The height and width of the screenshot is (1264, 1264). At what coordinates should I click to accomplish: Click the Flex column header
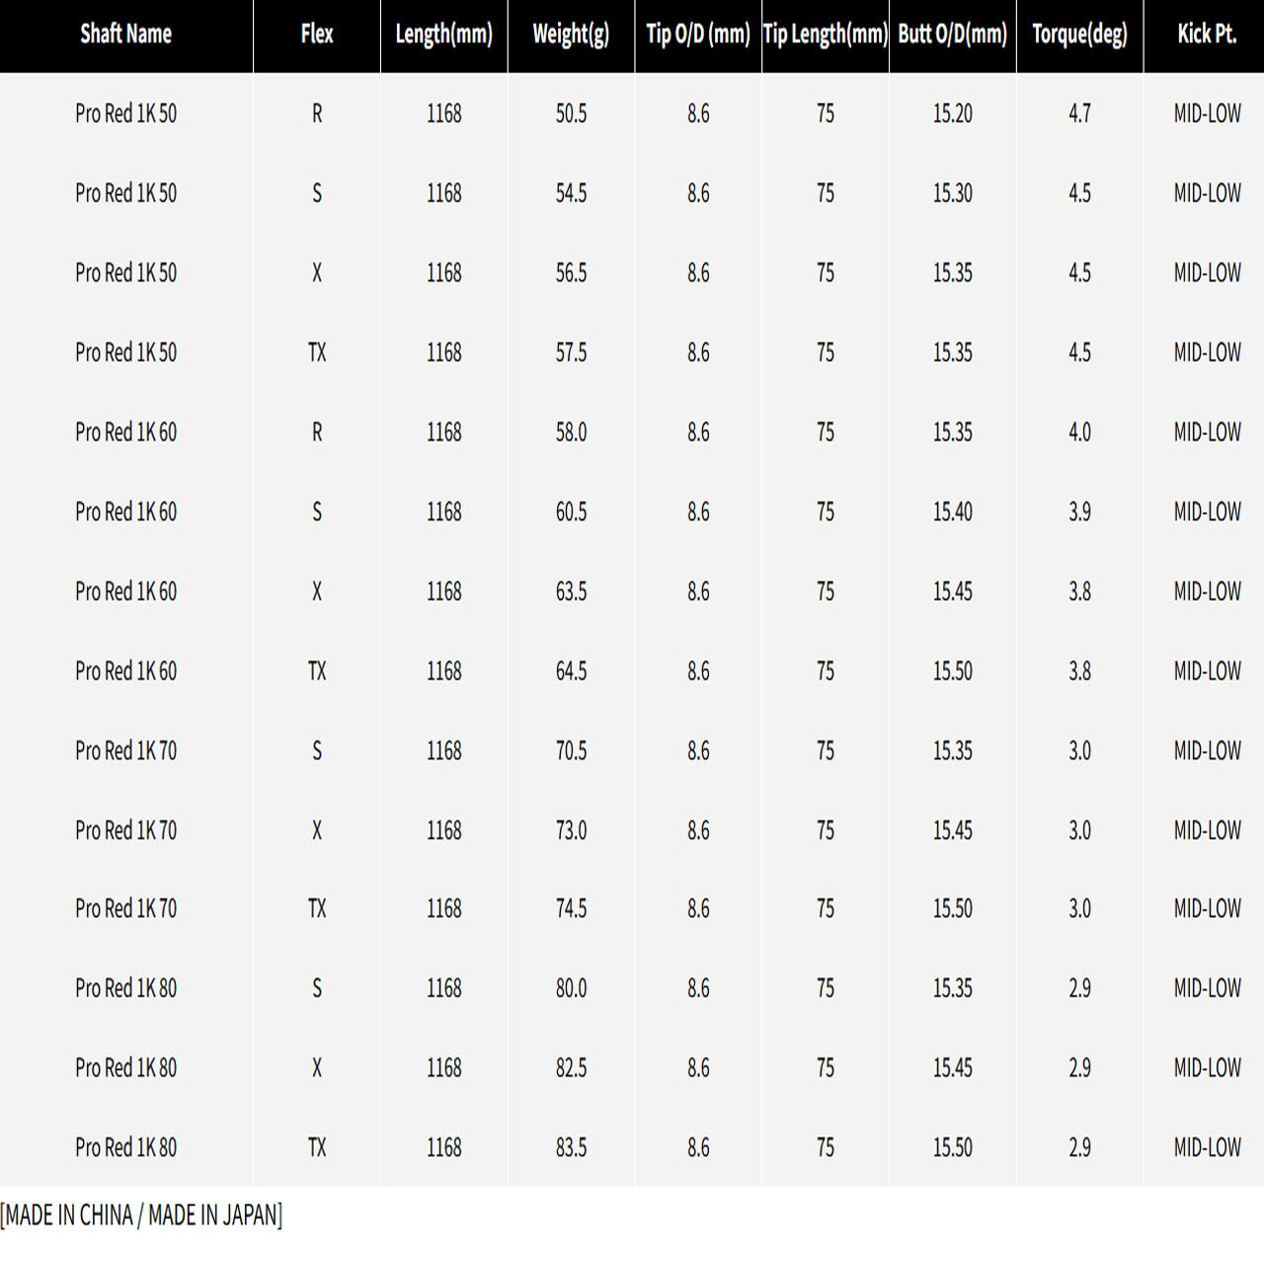[316, 34]
